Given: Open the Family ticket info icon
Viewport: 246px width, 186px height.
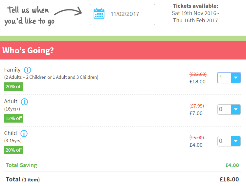Looking at the screenshot, I should click(28, 70).
